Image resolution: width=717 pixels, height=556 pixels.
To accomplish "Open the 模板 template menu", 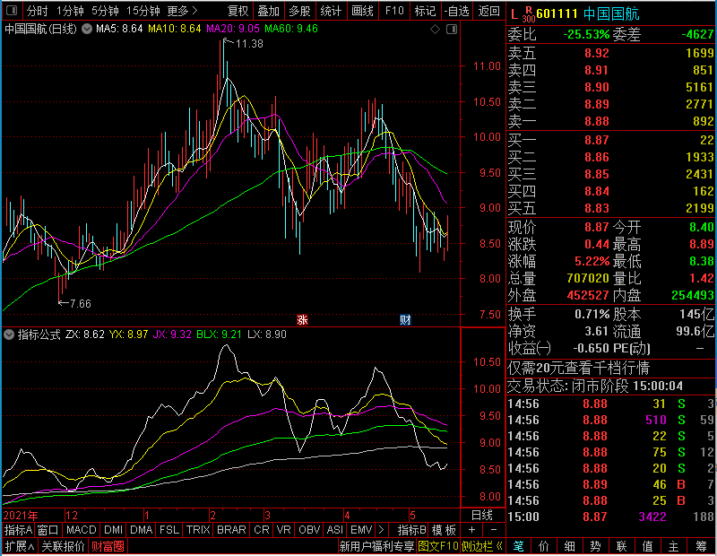I will tap(444, 530).
